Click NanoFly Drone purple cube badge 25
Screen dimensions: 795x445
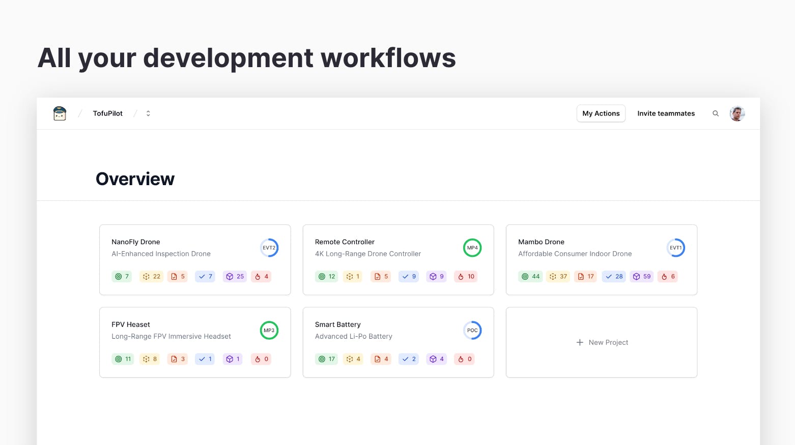click(235, 277)
